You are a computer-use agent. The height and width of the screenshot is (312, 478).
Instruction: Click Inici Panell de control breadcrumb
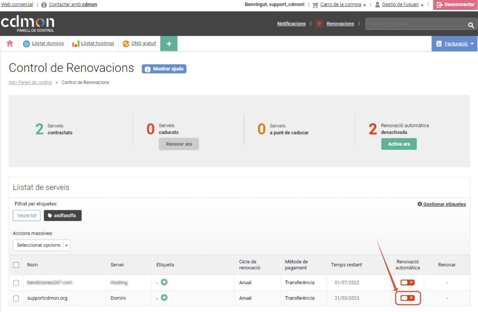tap(30, 82)
